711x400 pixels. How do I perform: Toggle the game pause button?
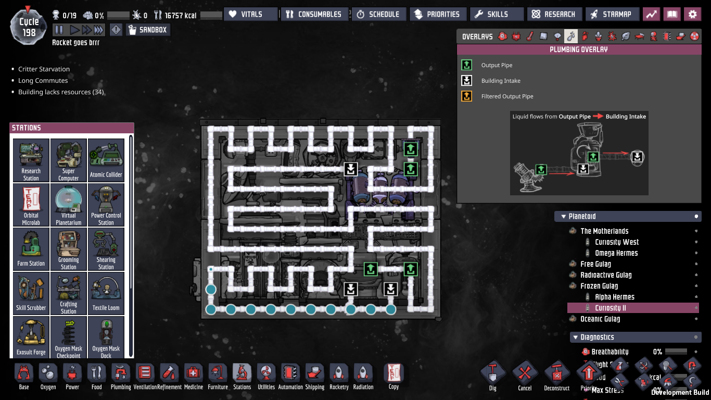[59, 30]
